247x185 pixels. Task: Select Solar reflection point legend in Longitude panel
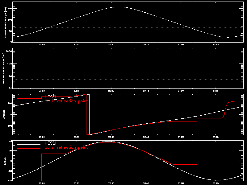[66, 101]
